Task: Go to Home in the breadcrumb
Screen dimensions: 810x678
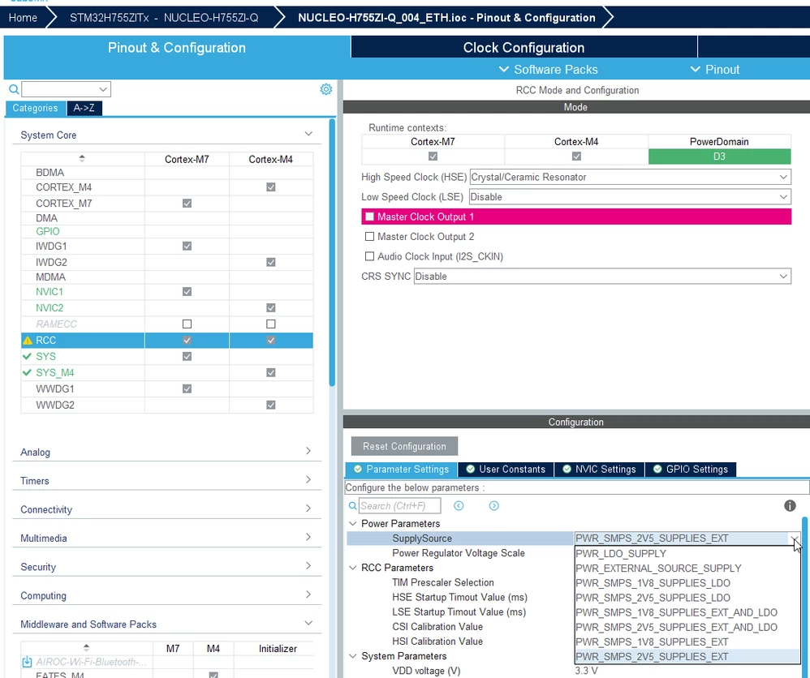Action: [23, 18]
